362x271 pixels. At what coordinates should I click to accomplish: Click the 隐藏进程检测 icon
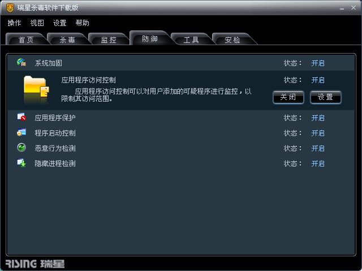click(x=21, y=163)
